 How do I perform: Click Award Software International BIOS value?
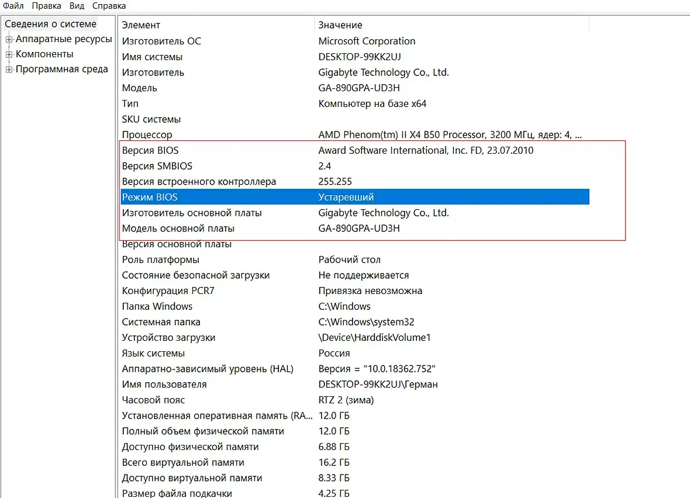(x=426, y=150)
